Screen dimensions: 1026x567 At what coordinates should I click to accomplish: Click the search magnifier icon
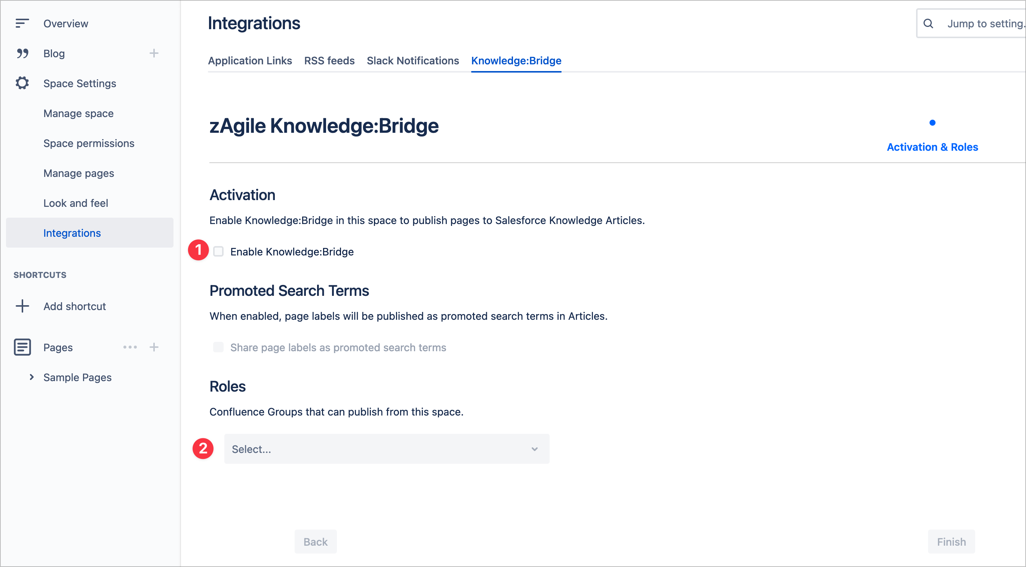click(929, 23)
